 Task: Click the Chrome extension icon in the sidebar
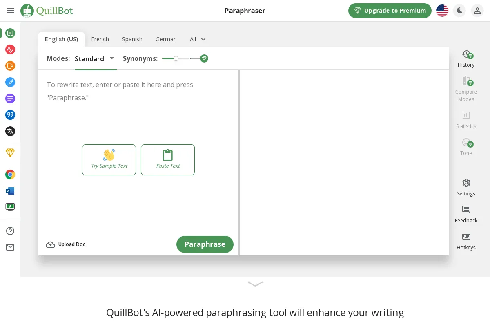10,175
